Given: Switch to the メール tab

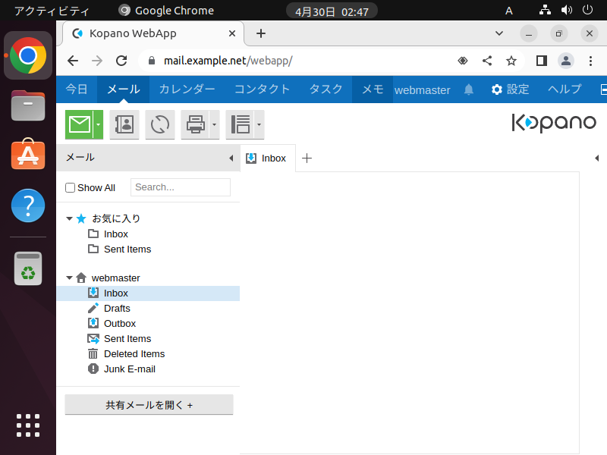Looking at the screenshot, I should pyautogui.click(x=124, y=89).
